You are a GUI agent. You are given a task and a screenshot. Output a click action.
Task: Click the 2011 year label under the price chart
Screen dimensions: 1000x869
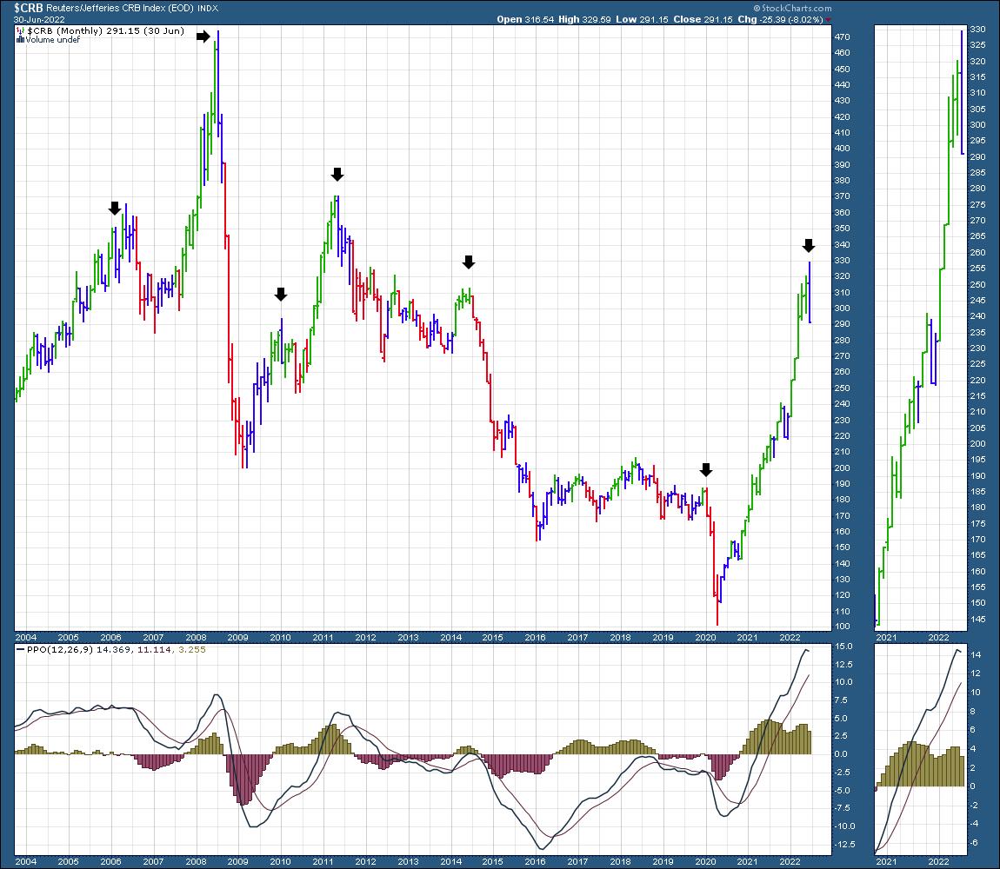(323, 637)
